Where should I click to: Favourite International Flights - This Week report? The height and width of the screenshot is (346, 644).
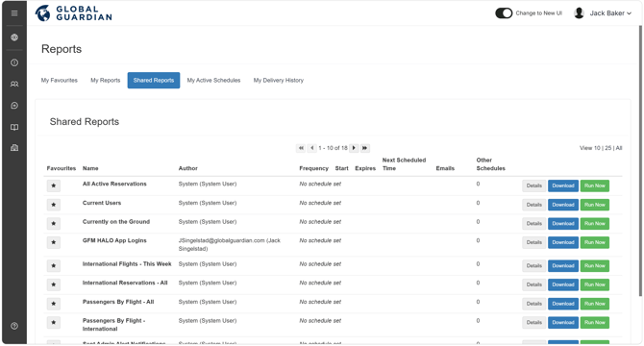pyautogui.click(x=54, y=266)
